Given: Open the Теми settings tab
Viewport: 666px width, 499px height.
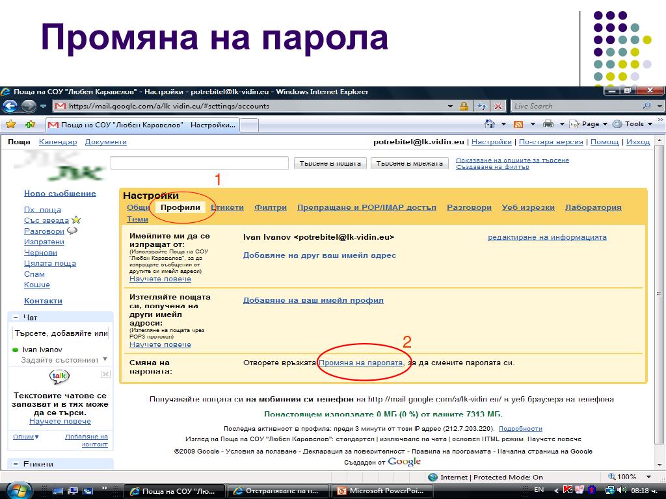Looking at the screenshot, I should [137, 220].
